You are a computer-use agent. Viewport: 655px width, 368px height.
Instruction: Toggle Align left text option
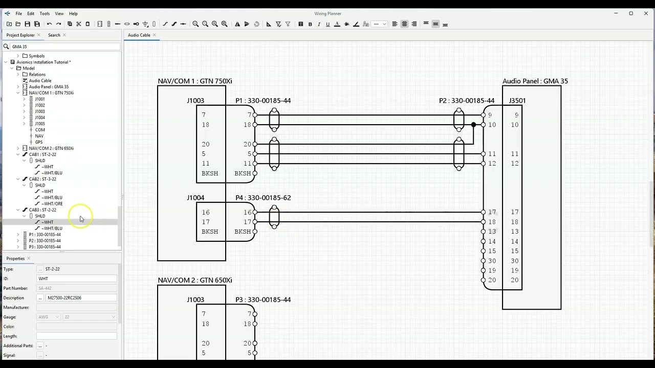coord(395,24)
